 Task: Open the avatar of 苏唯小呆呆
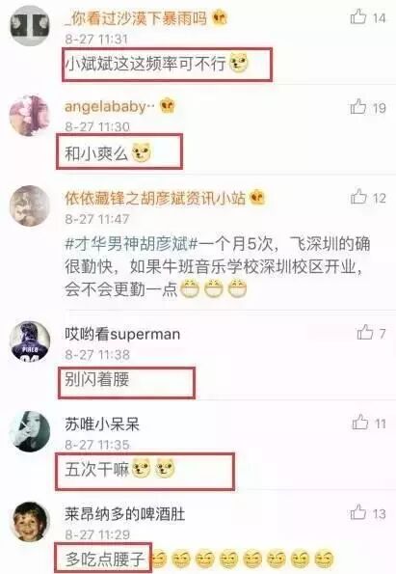click(29, 431)
